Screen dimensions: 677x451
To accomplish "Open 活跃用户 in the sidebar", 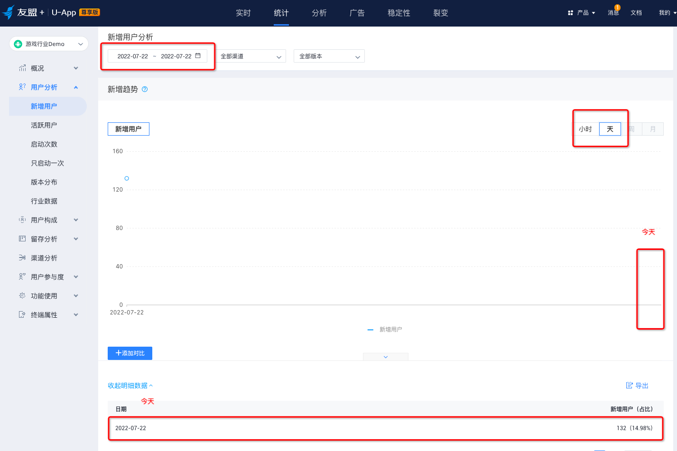I will click(x=44, y=125).
